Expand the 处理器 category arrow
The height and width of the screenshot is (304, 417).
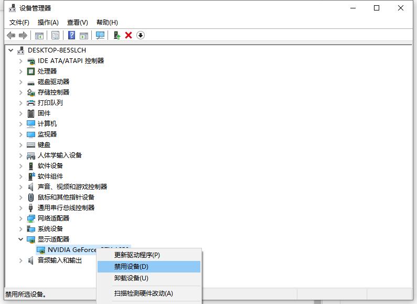click(x=21, y=71)
